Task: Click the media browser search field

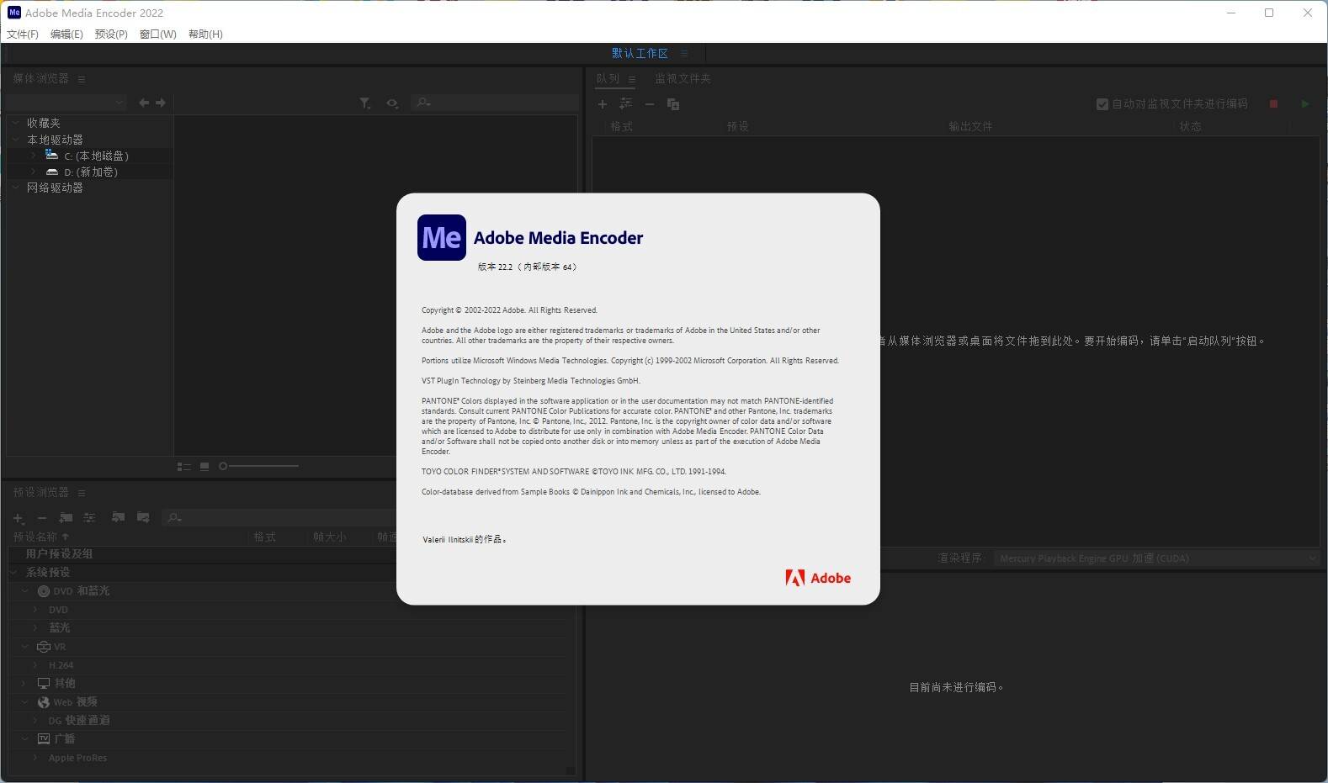Action: tap(495, 103)
